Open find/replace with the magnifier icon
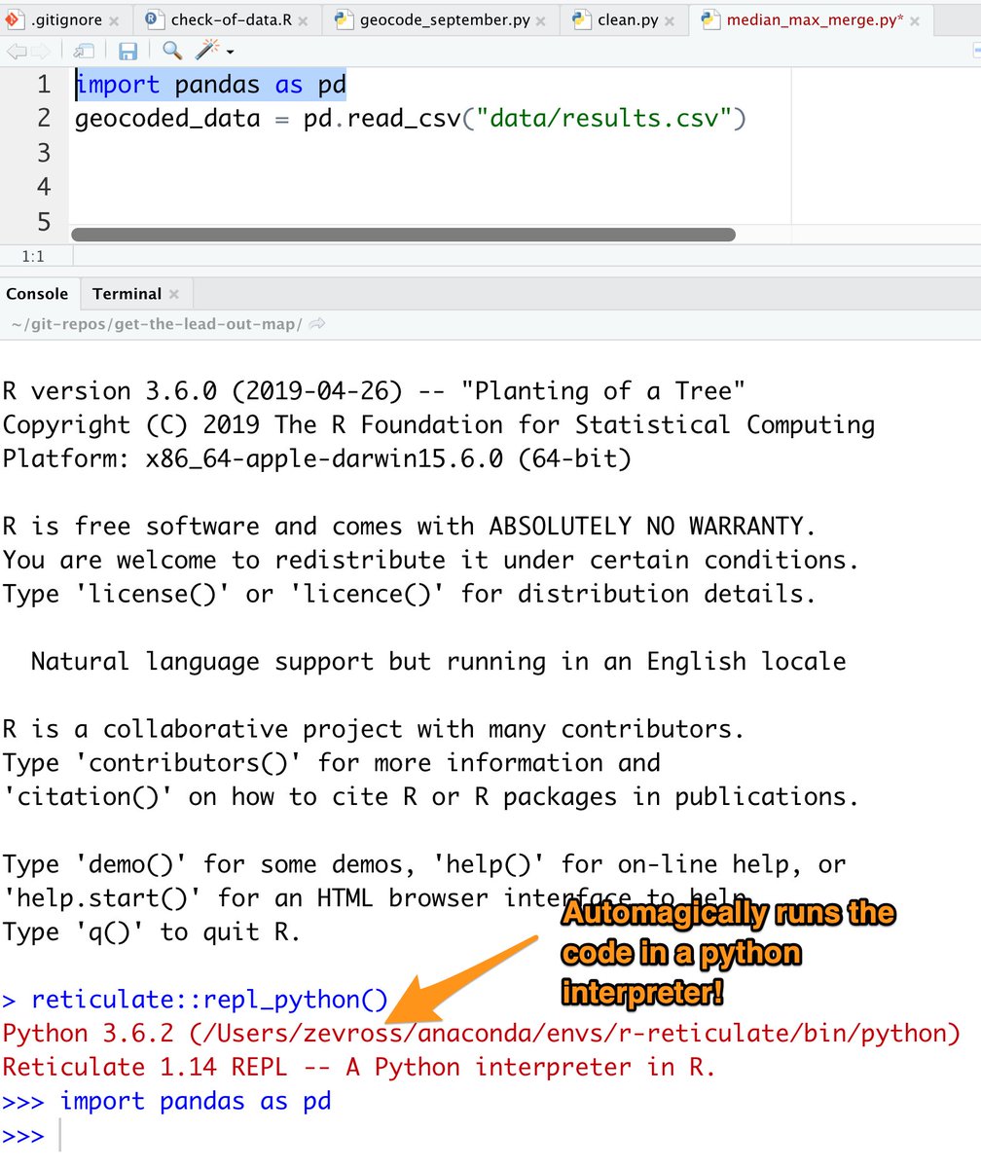The height and width of the screenshot is (1168, 981). point(172,51)
